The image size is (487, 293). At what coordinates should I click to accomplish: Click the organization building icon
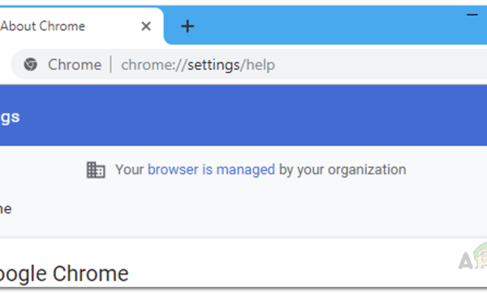(x=96, y=170)
